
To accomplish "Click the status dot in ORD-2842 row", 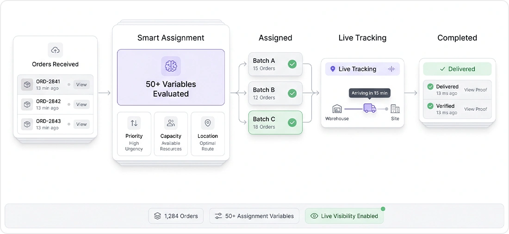I will pos(69,104).
